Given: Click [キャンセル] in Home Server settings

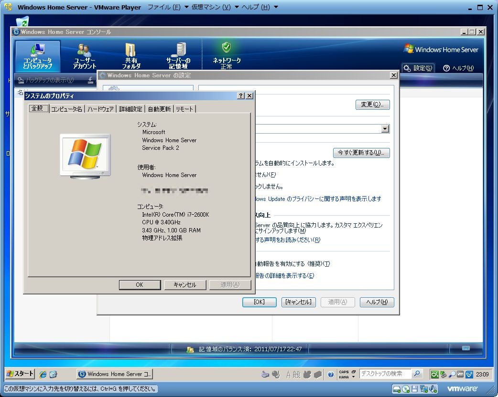Looking at the screenshot, I should click(x=298, y=302).
